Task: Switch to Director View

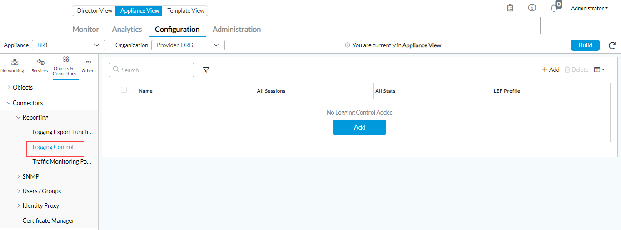Action: coord(94,10)
